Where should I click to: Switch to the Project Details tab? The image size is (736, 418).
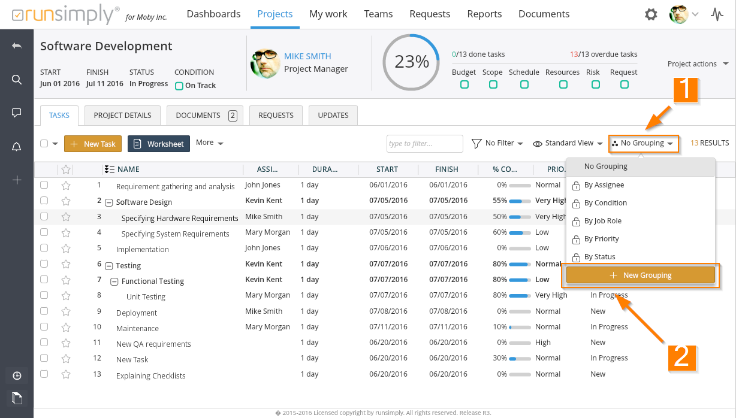122,116
